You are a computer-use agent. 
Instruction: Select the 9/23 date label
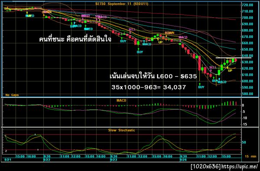pos(114,160)
